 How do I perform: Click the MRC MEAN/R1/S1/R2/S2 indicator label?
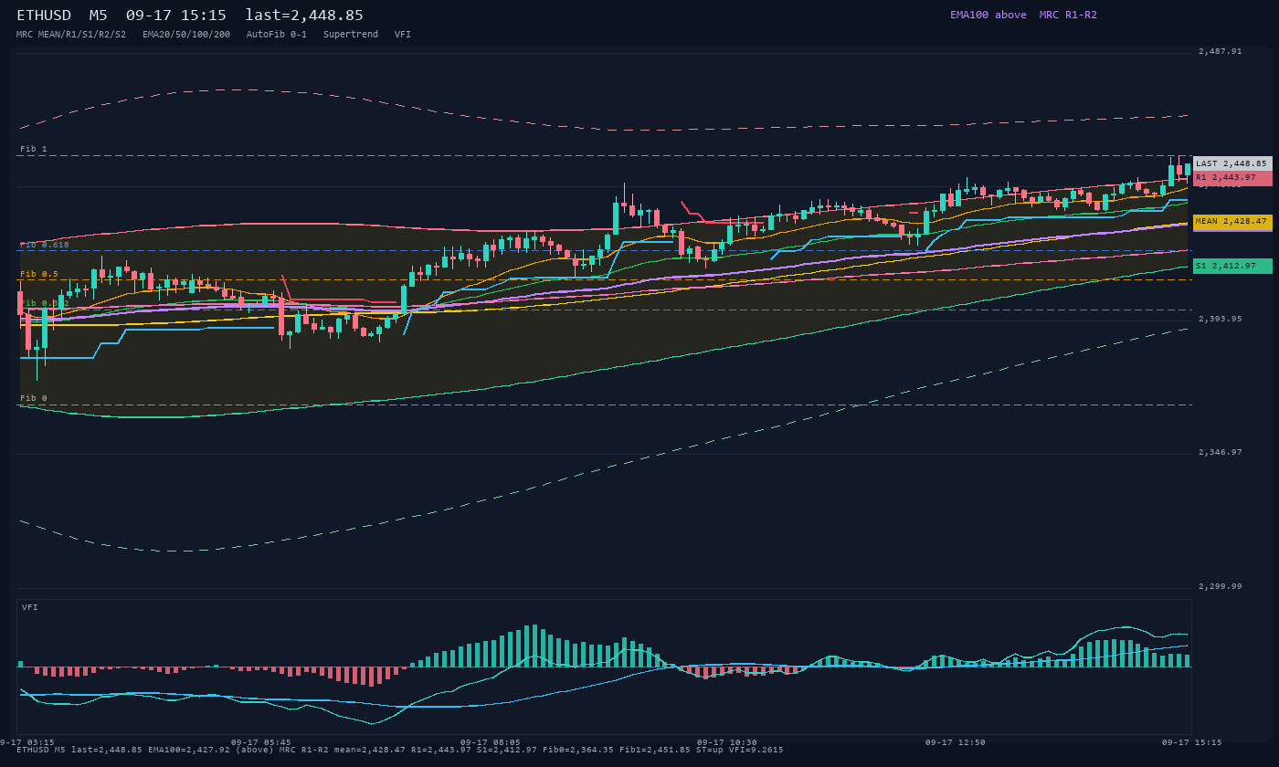(x=71, y=35)
